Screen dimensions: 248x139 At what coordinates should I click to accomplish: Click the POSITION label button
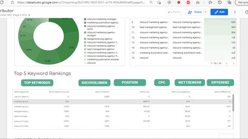point(130,83)
